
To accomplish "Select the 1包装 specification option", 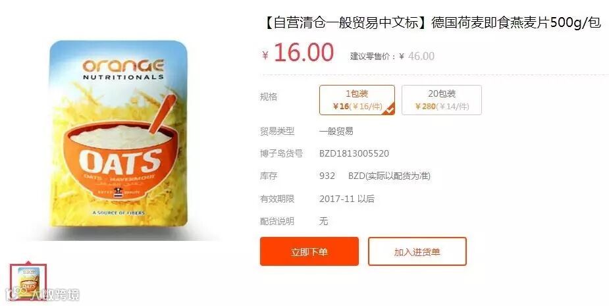I will (357, 100).
